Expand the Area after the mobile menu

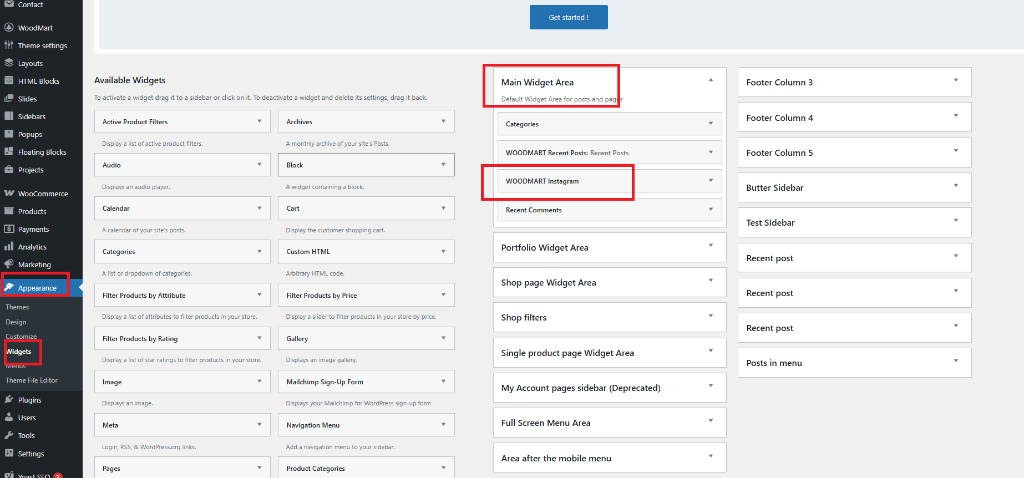pyautogui.click(x=711, y=456)
